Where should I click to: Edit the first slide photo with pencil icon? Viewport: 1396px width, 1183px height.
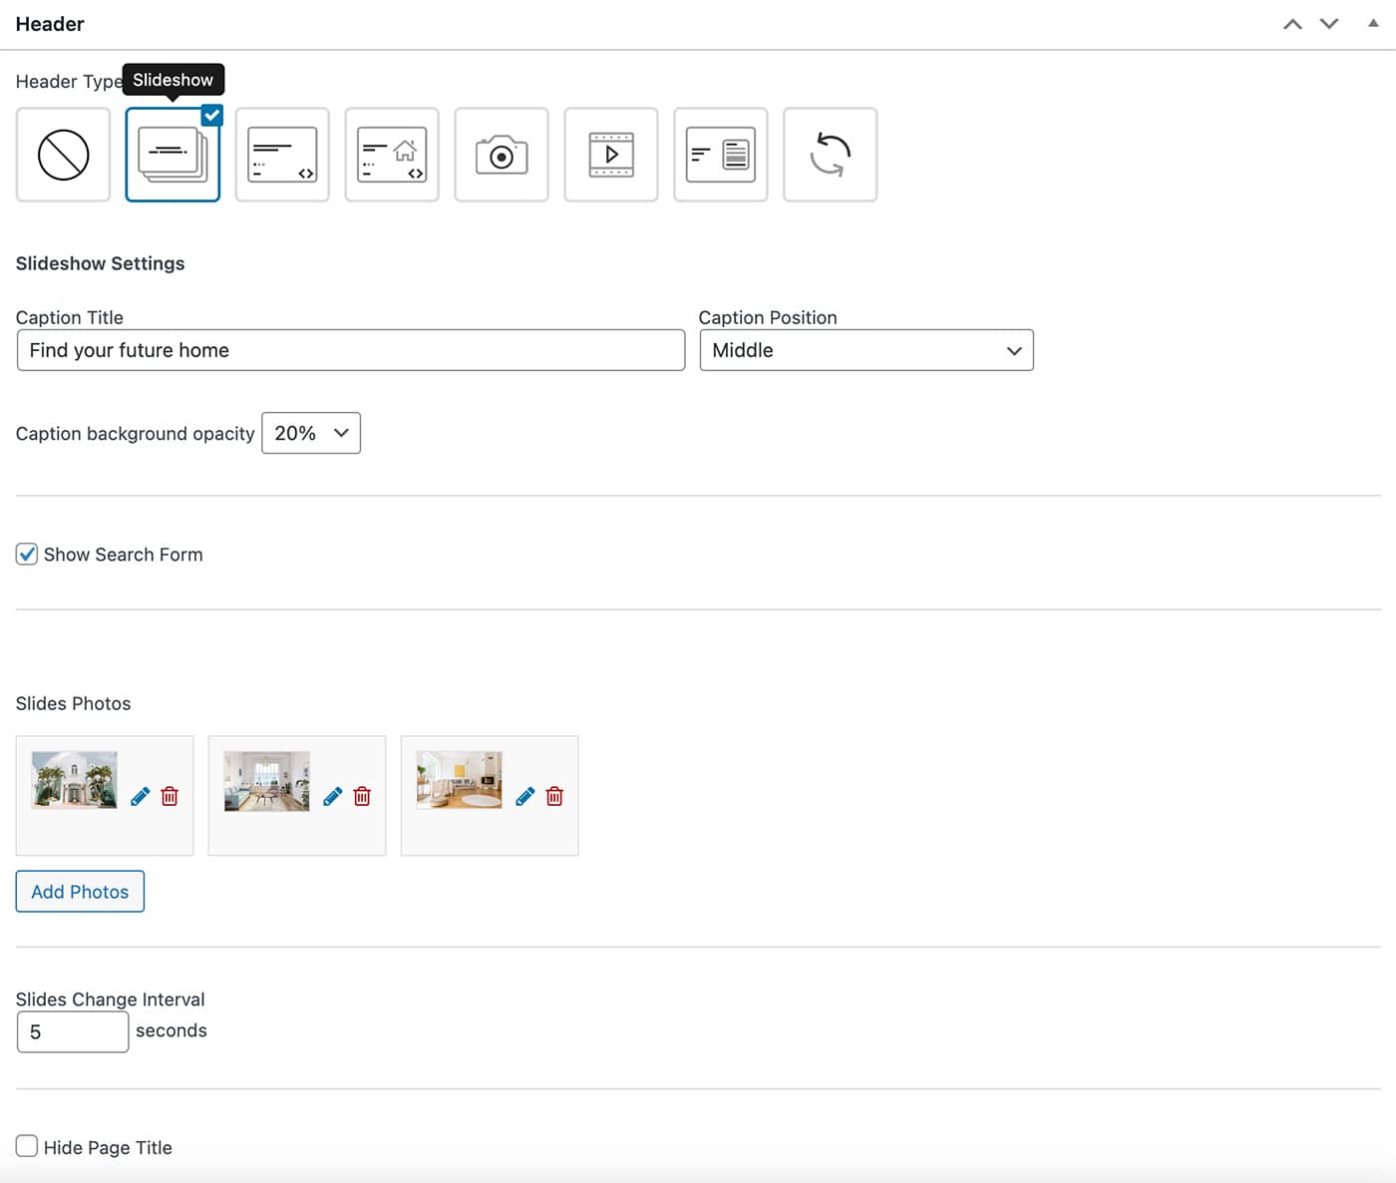[141, 796]
